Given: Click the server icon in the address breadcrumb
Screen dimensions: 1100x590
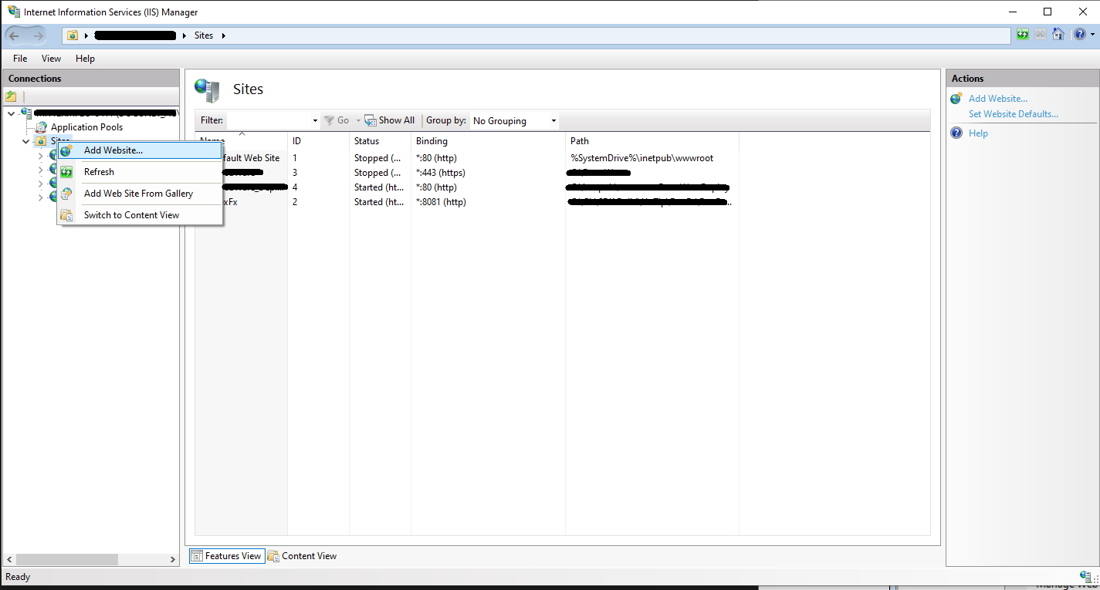Looking at the screenshot, I should pos(73,35).
